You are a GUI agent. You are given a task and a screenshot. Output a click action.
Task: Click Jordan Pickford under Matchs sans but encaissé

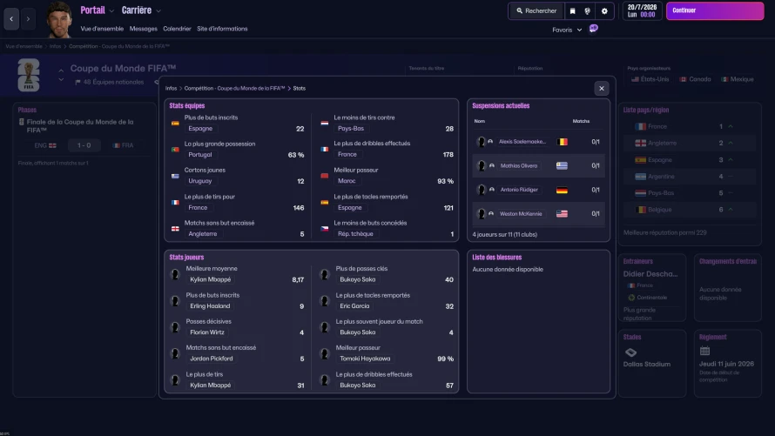(x=211, y=359)
